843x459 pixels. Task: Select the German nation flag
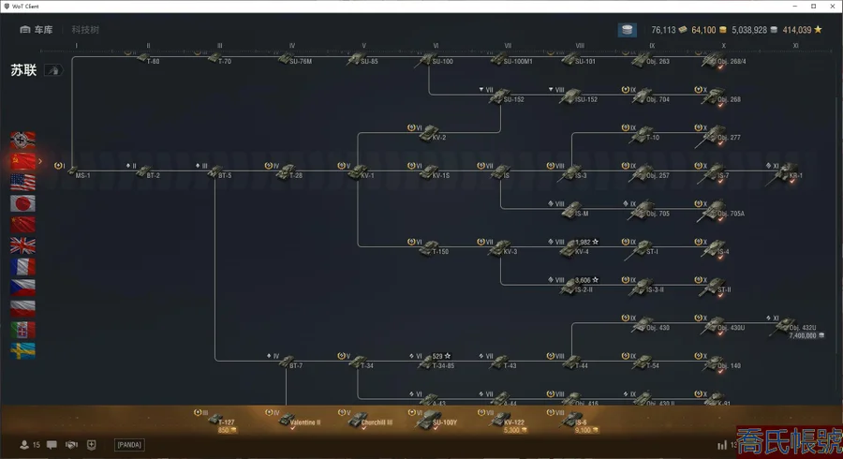[22, 141]
